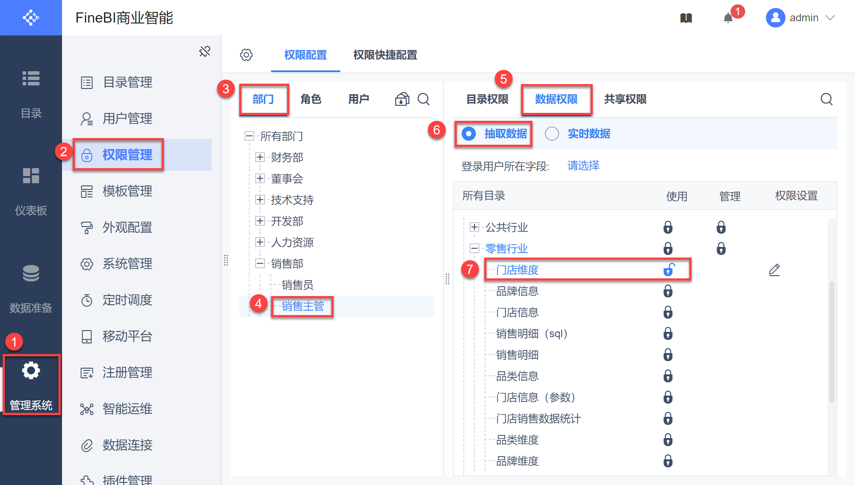This screenshot has height=485, width=855.
Task: Select the 实时数据 radio button
Action: [x=552, y=134]
